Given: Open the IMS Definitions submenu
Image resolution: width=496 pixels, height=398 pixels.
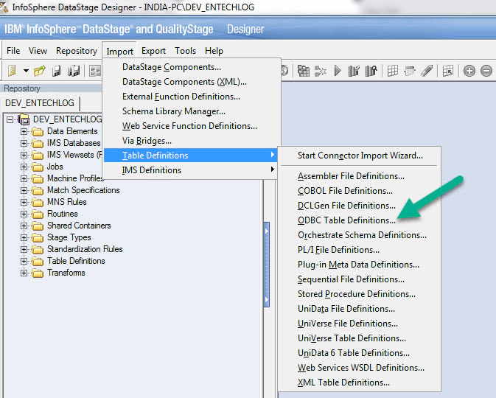Looking at the screenshot, I should 191,170.
